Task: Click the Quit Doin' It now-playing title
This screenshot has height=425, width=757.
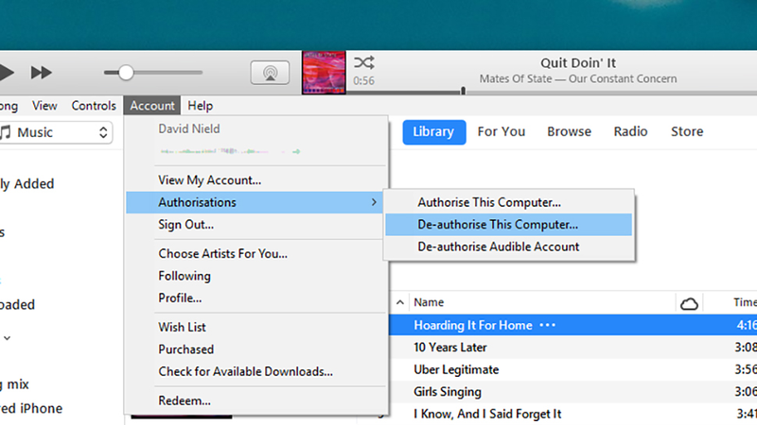Action: coord(578,63)
